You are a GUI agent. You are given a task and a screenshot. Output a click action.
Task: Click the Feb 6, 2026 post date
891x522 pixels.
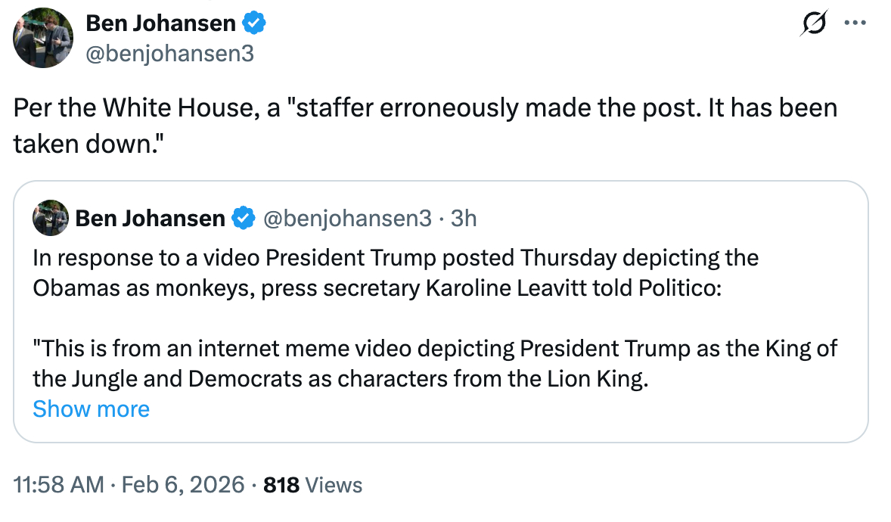(180, 485)
